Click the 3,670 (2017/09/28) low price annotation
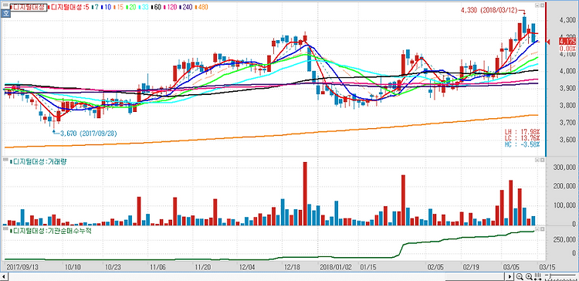This screenshot has height=281, width=579. (x=88, y=134)
